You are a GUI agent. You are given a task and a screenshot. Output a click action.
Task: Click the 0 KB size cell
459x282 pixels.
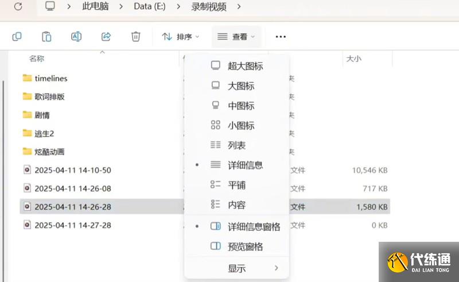pyautogui.click(x=380, y=225)
